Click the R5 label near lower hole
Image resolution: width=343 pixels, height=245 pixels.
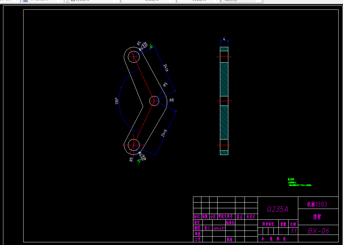pos(131,159)
